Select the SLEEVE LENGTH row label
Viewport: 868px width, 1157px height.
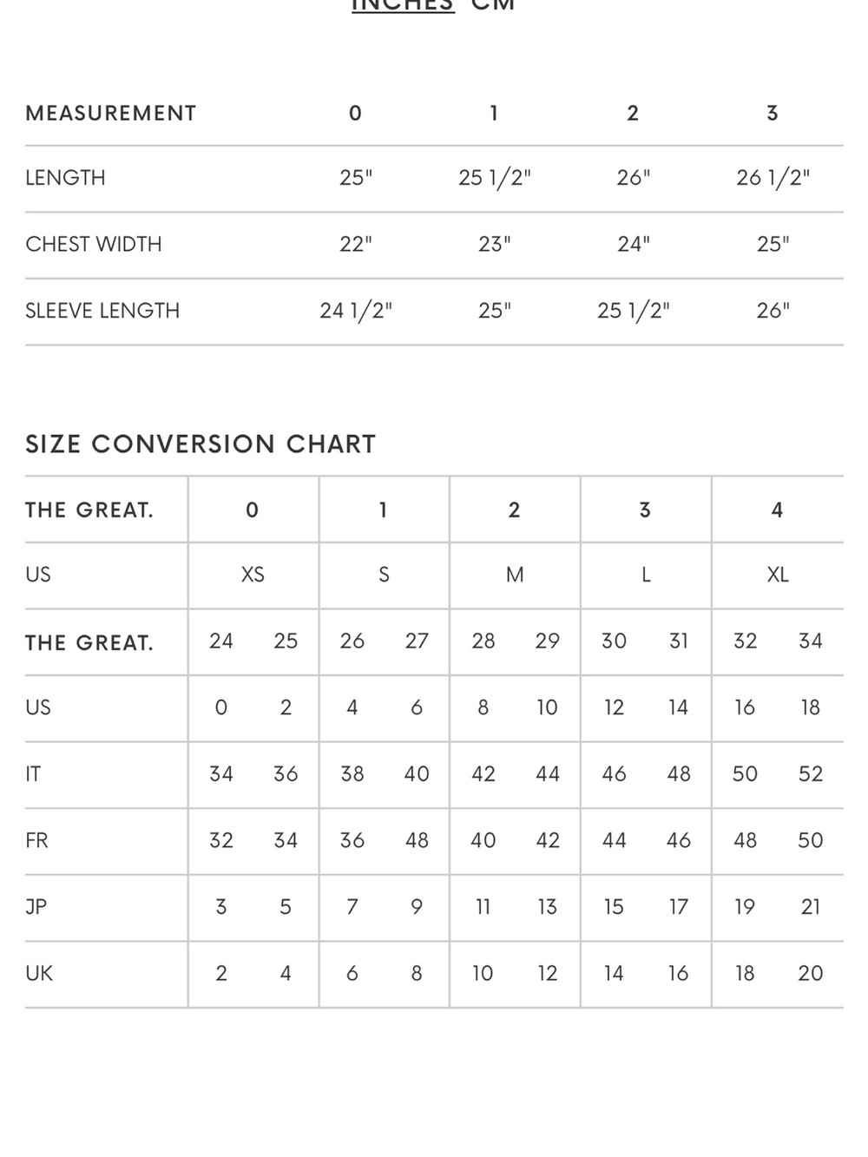point(102,311)
